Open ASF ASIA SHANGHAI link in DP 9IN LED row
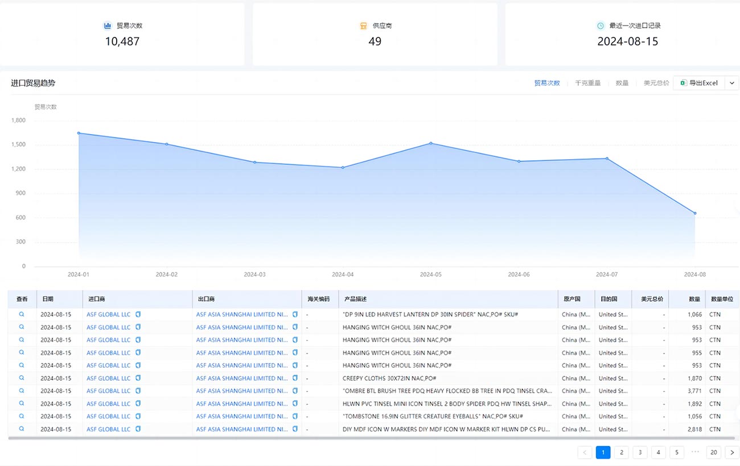Image resolution: width=740 pixels, height=466 pixels. pyautogui.click(x=242, y=314)
